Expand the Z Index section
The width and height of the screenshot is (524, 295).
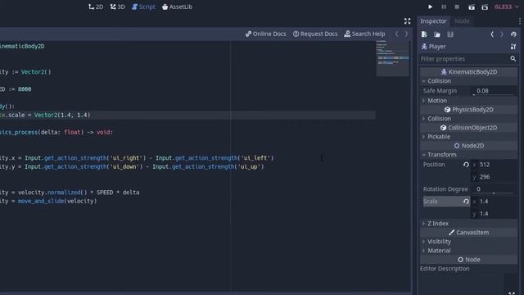[x=468, y=224]
